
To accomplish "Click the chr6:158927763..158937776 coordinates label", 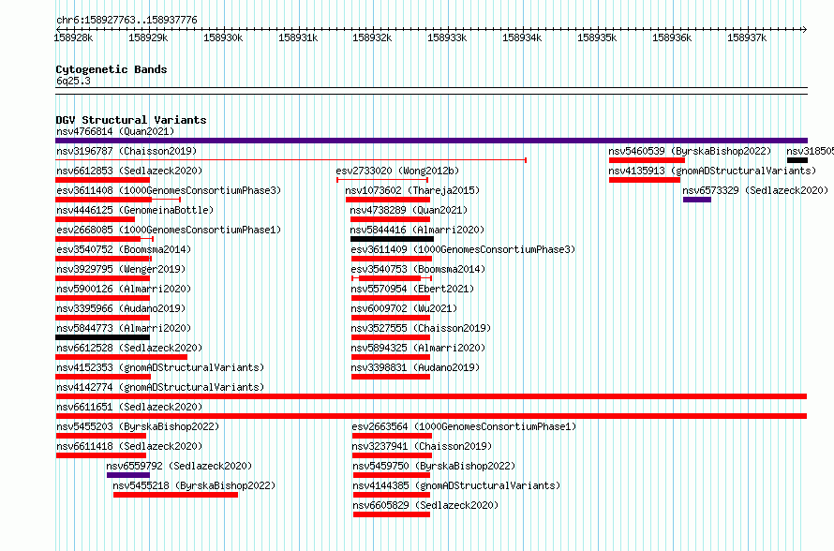I will coord(127,21).
